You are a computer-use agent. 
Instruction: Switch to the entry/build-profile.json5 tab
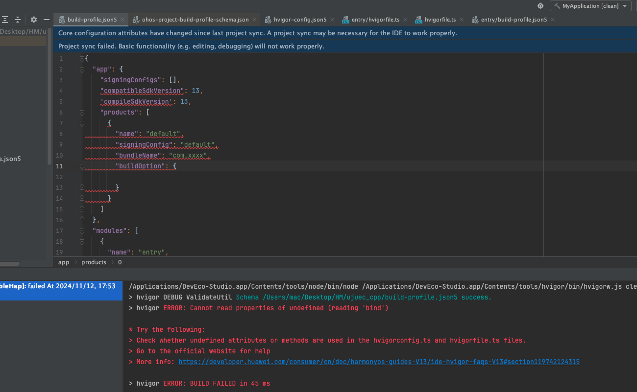[x=514, y=20]
